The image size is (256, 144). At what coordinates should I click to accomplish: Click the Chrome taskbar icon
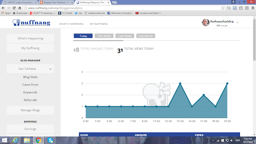(38, 140)
